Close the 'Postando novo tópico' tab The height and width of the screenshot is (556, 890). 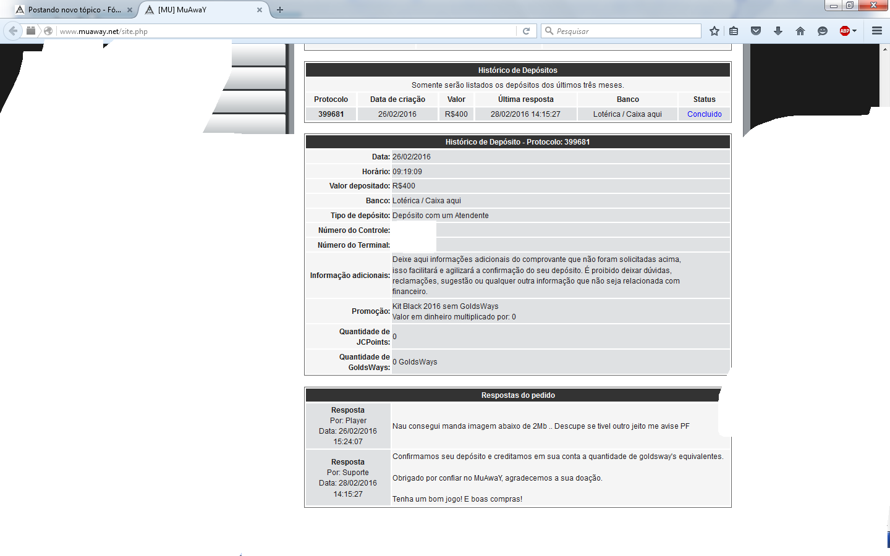[x=130, y=10]
